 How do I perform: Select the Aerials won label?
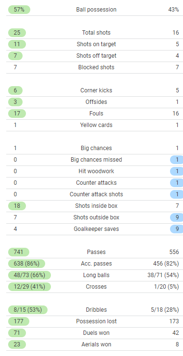(x=96, y=344)
